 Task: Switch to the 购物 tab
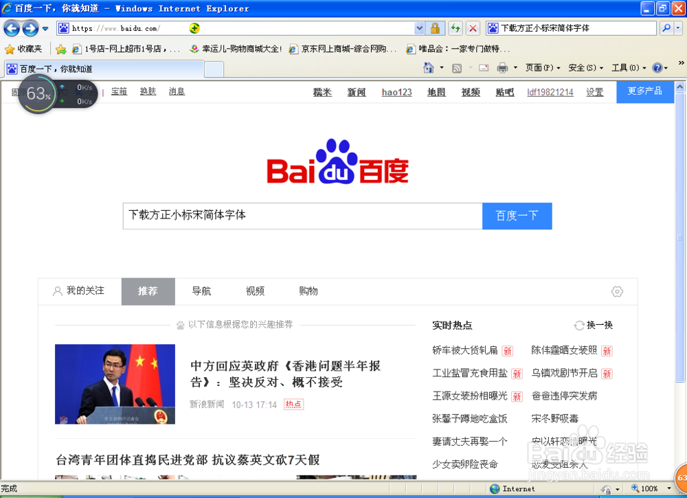point(308,291)
